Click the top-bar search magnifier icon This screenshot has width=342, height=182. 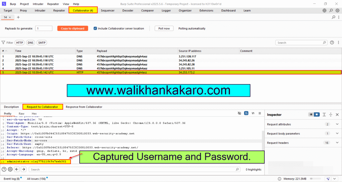click(331, 10)
